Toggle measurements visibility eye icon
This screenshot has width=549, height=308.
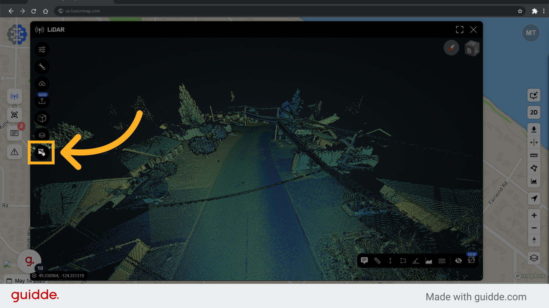(458, 261)
